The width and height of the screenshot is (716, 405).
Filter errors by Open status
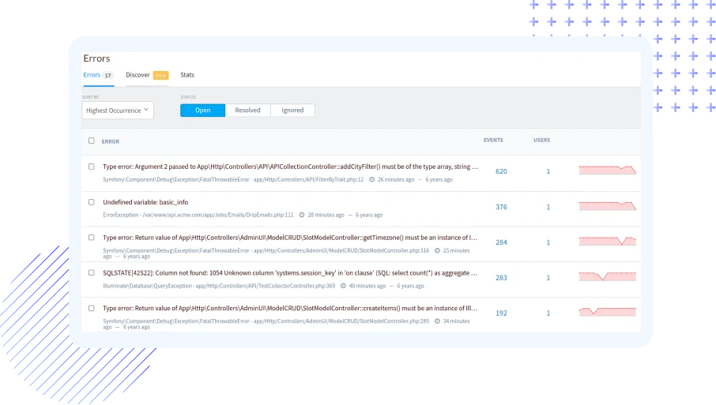click(x=203, y=111)
